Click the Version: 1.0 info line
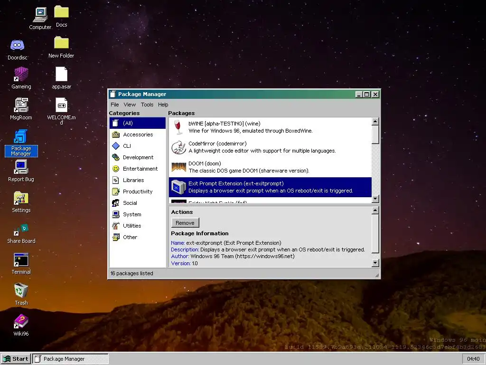Screen dimensions: 486x365 tap(185, 263)
